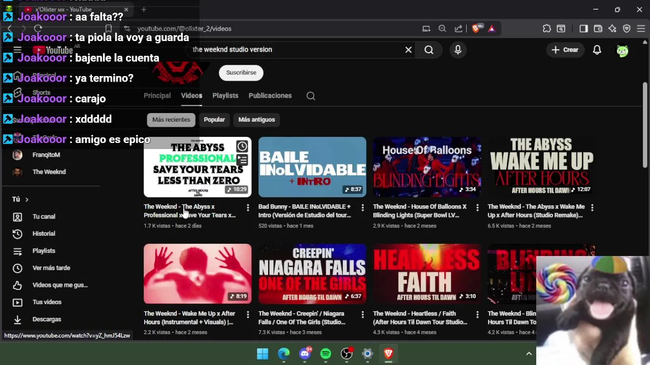Open the Playlists channel tab
Image resolution: width=650 pixels, height=365 pixels.
(225, 95)
